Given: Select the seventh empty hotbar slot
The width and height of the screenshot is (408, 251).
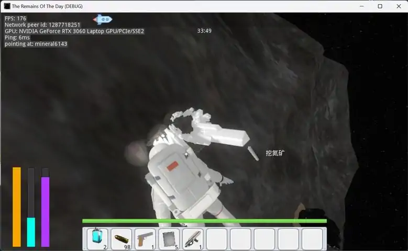Looking at the screenshot, I should [241, 239].
